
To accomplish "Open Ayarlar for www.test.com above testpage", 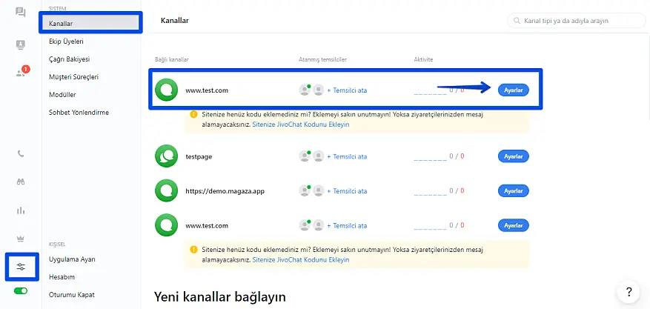I will (x=513, y=90).
